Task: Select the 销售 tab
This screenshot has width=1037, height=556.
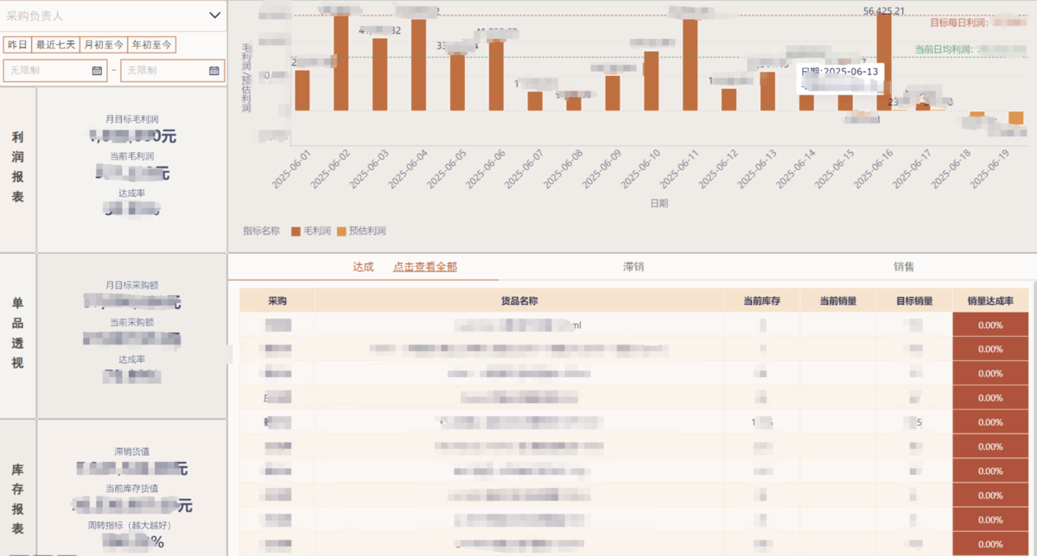Action: pyautogui.click(x=904, y=267)
